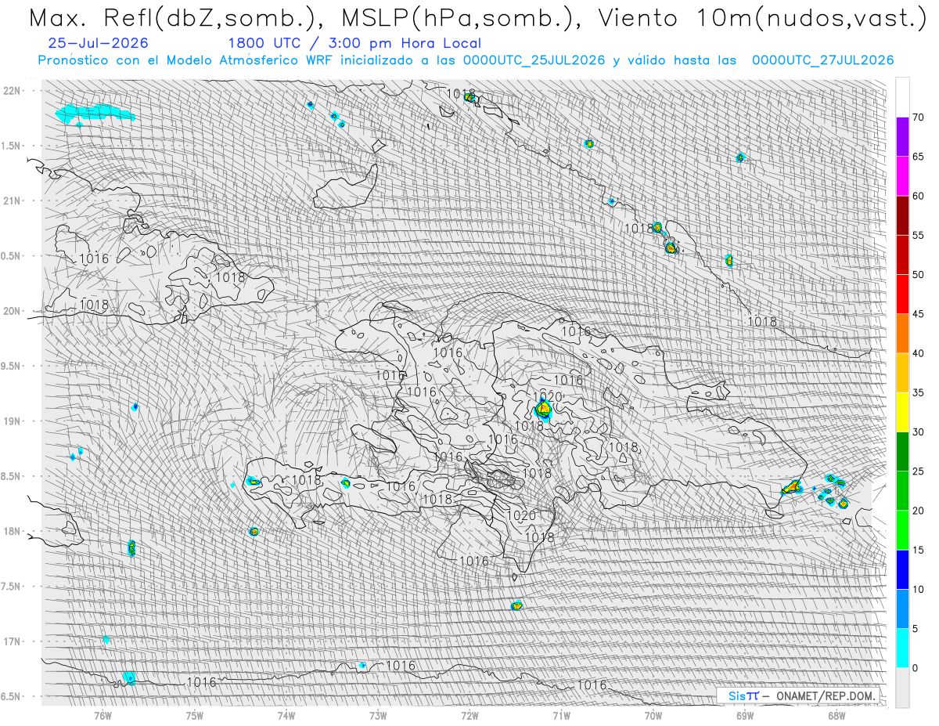Select the date '25-Jul-2026'
This screenshot has height=726, width=939.
pyautogui.click(x=98, y=43)
